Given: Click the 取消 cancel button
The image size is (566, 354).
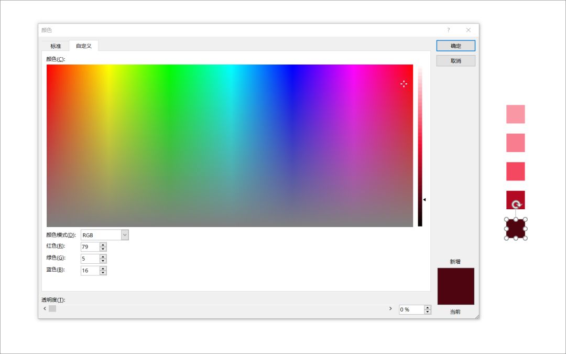Looking at the screenshot, I should (455, 61).
